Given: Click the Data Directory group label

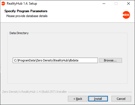Looking at the screenshot, I should coord(19,33).
